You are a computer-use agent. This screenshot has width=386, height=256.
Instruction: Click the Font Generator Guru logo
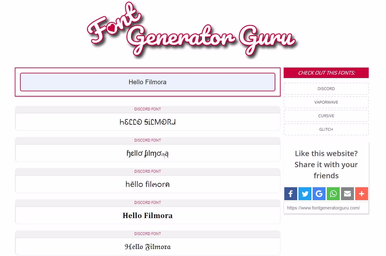pyautogui.click(x=191, y=31)
